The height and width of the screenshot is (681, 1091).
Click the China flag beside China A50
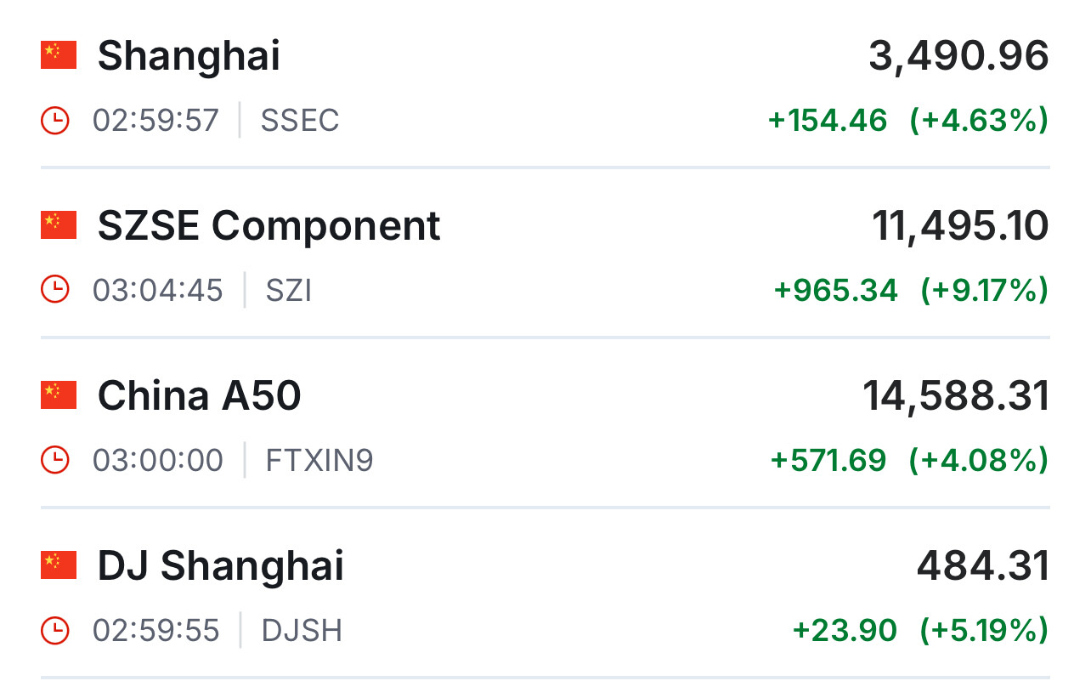[x=59, y=395]
